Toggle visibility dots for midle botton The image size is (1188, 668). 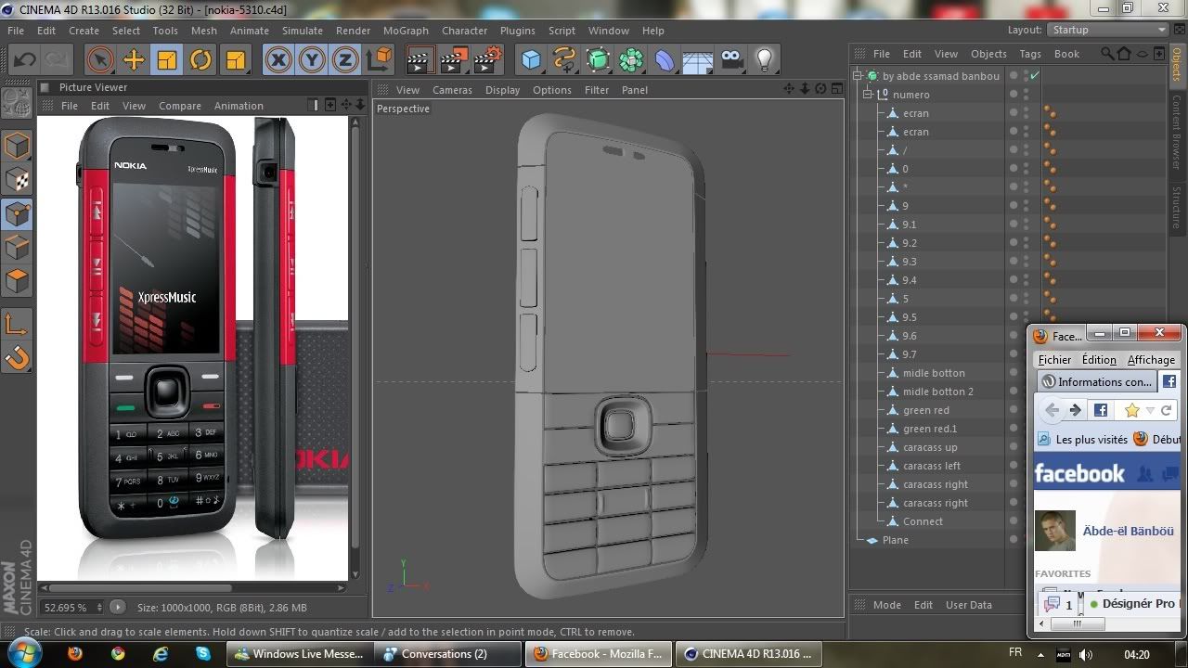pyautogui.click(x=1026, y=373)
